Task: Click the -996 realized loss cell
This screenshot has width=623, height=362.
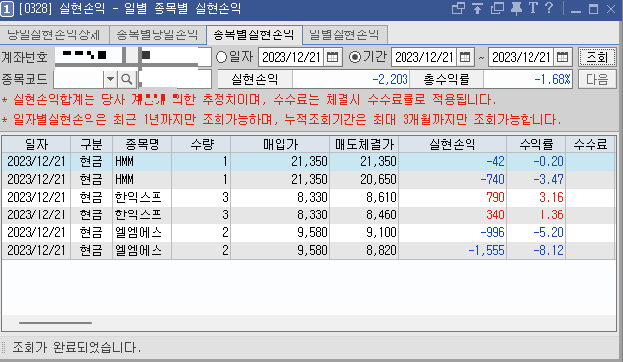Action: pos(452,232)
